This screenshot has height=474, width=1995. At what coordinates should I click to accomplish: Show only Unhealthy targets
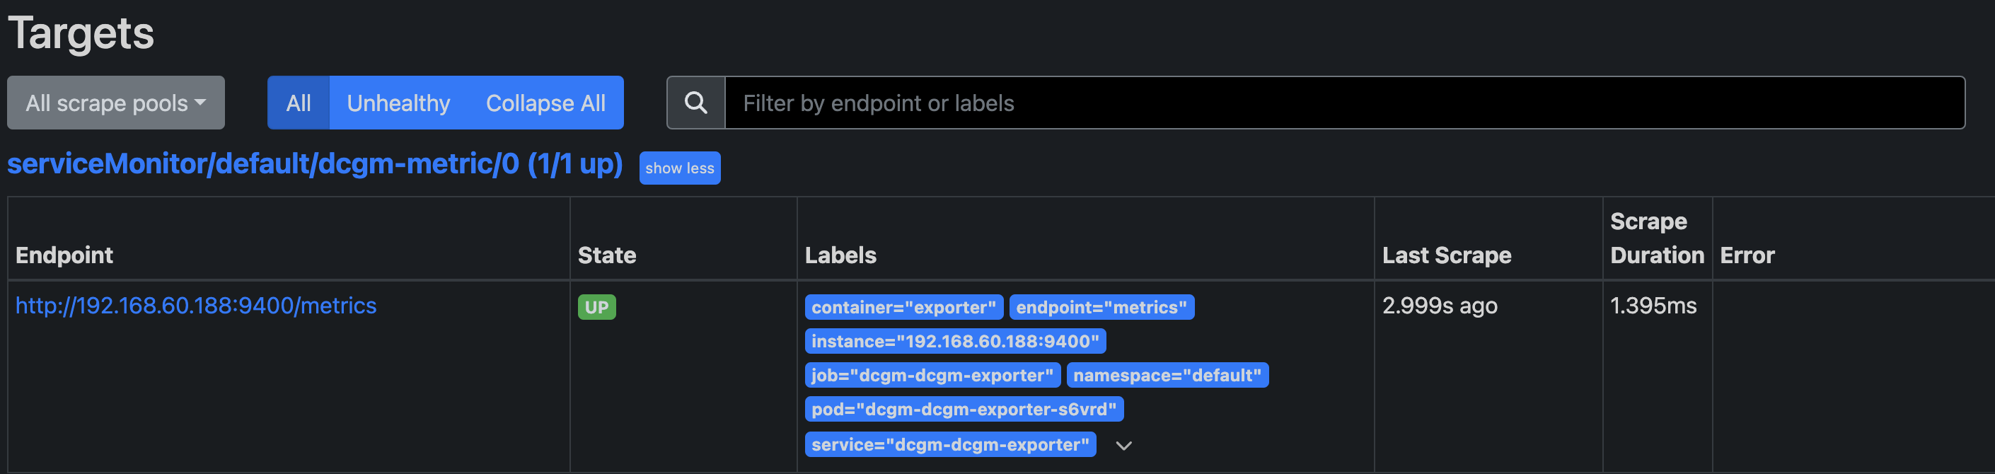tap(398, 103)
